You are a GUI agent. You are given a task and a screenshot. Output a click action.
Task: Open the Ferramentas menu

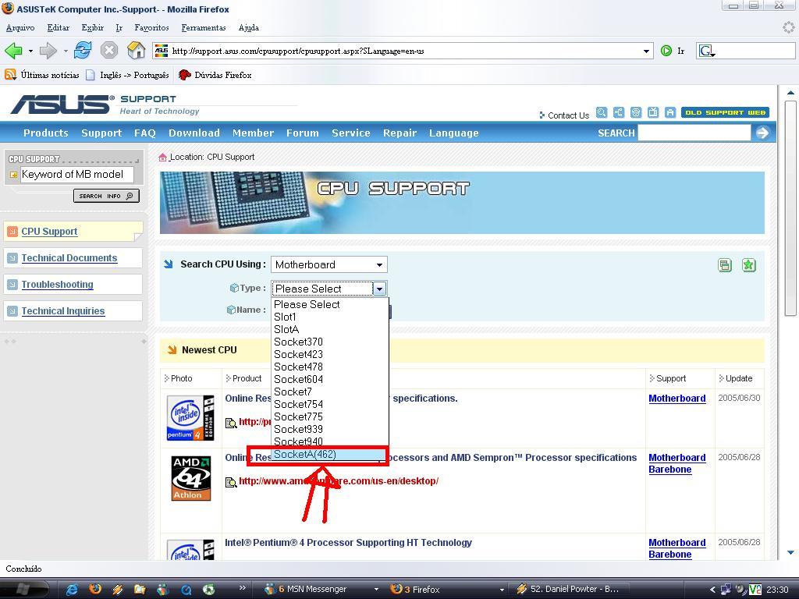pyautogui.click(x=204, y=27)
